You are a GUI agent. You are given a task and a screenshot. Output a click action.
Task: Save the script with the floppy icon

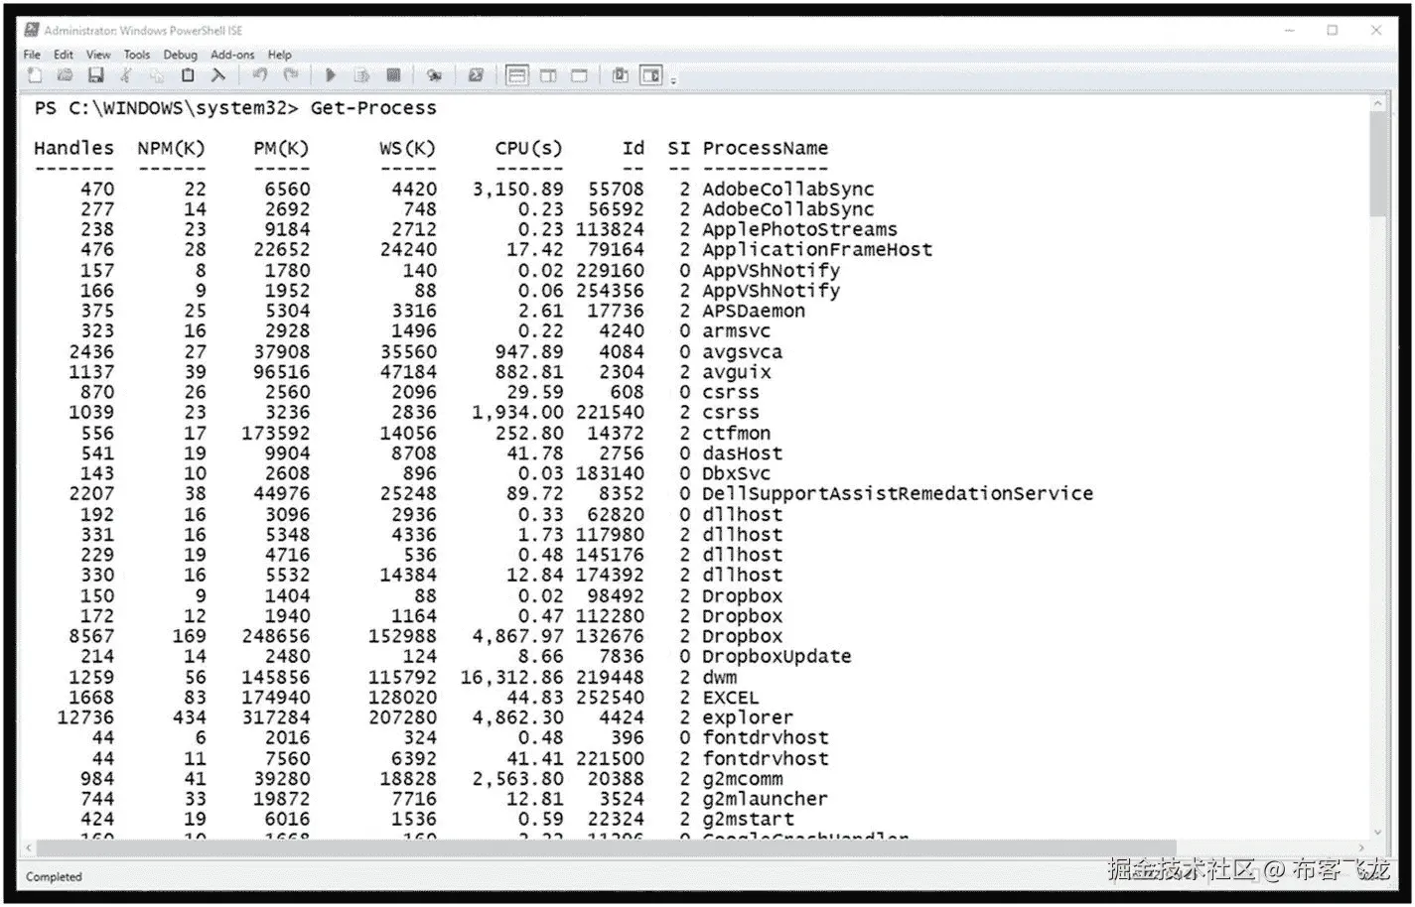(95, 75)
